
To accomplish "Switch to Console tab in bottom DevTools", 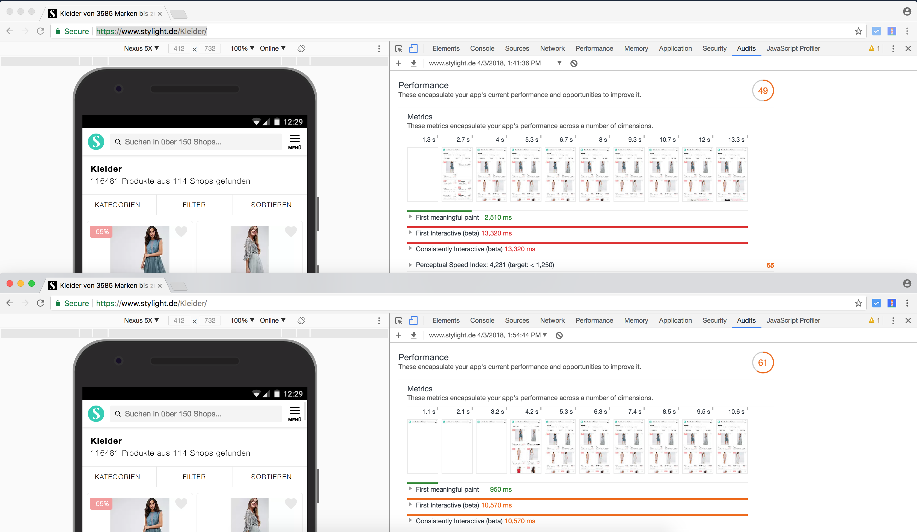I will [x=482, y=321].
